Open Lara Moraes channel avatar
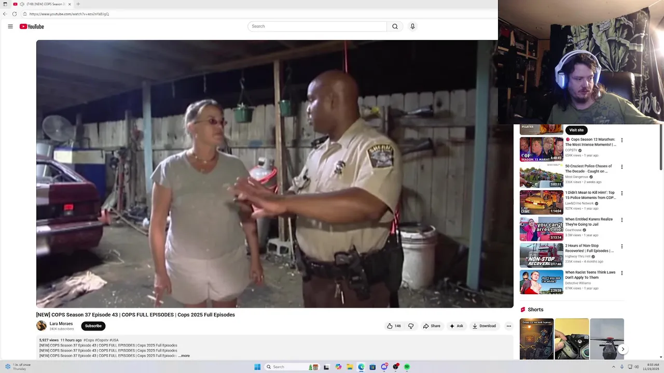 41,326
